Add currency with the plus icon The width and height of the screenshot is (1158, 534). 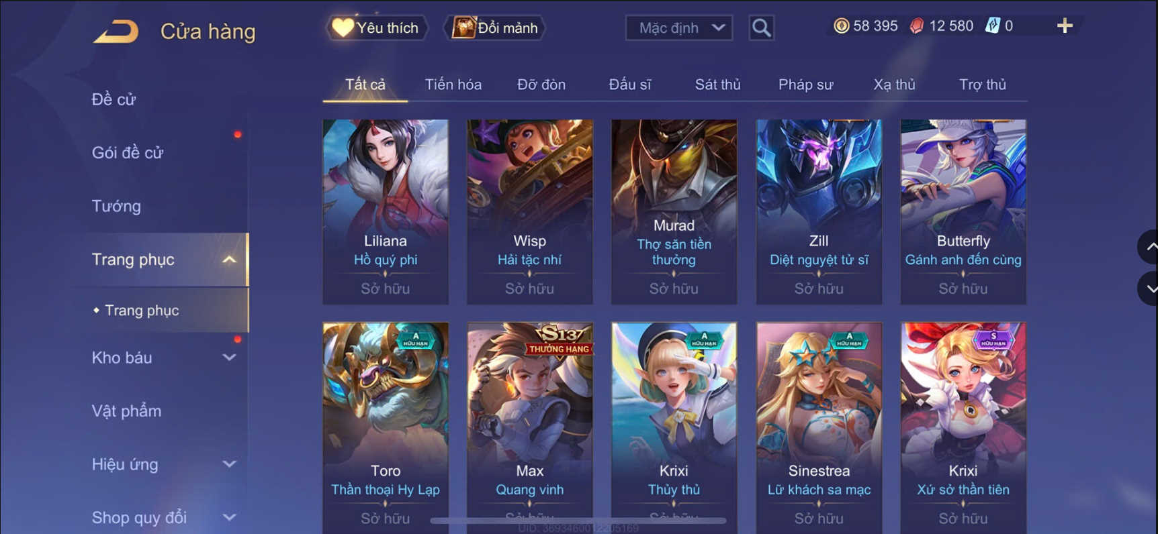coord(1065,26)
